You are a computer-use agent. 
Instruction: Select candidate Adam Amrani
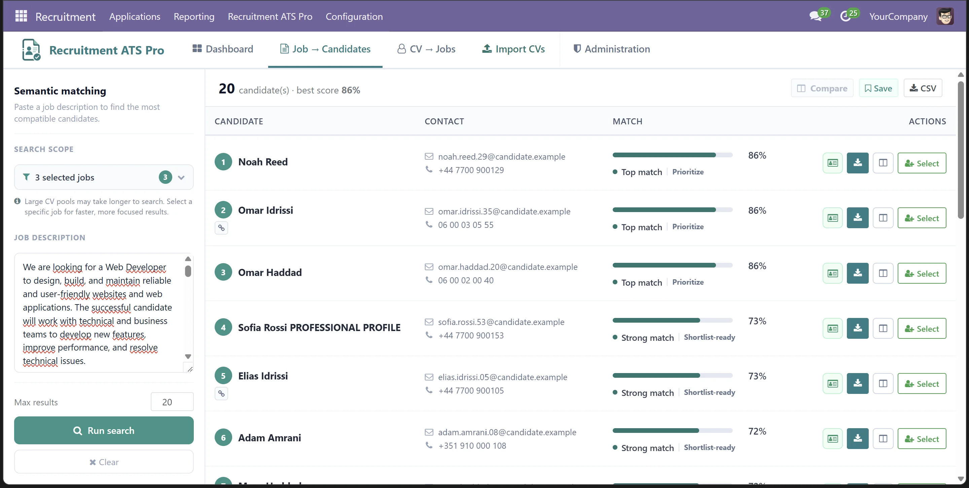[x=922, y=438]
